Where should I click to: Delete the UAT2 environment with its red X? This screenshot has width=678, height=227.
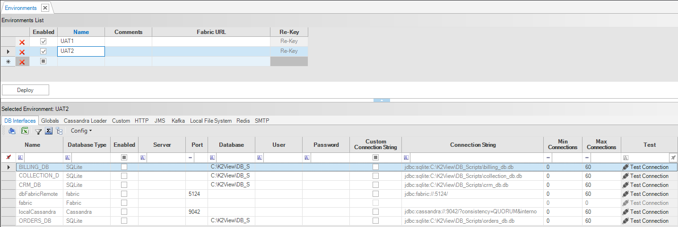(22, 51)
